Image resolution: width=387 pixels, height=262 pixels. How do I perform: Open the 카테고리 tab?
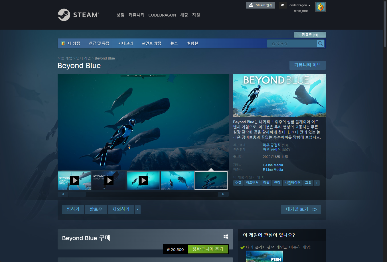click(x=125, y=43)
